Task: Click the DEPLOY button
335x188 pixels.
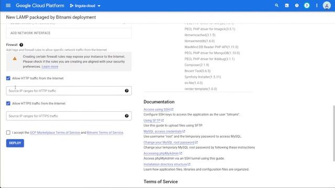Action: pos(15,143)
